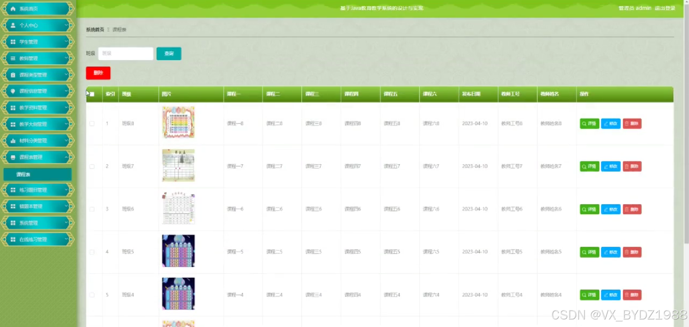The width and height of the screenshot is (689, 327).
Task: Expand the 教师管理 menu chevron
Action: [66, 58]
